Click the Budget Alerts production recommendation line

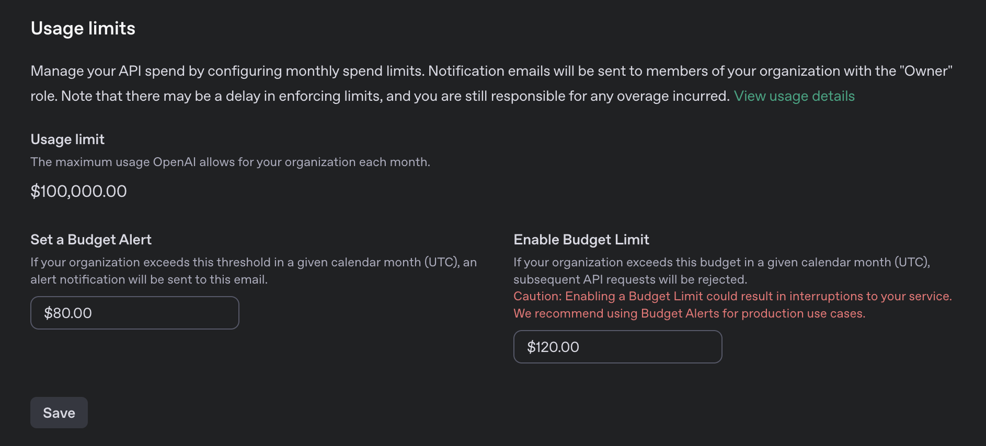(x=689, y=313)
